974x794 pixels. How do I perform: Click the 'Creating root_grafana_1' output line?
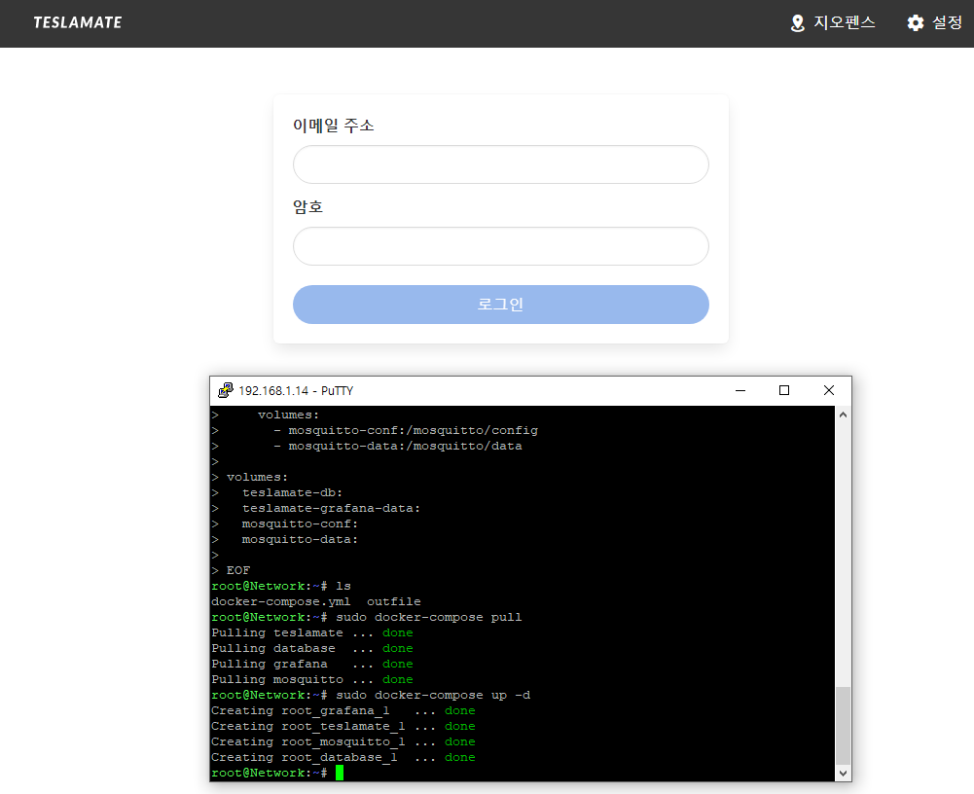pyautogui.click(x=343, y=710)
